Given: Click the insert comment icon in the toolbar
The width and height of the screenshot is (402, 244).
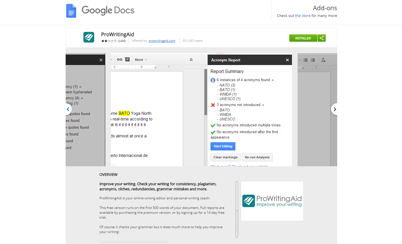Looking at the screenshot, I should [x=127, y=59].
